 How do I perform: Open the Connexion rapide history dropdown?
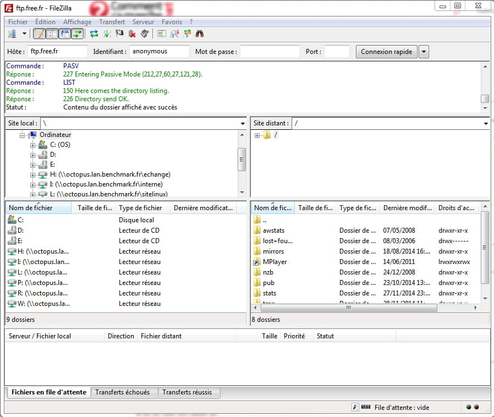pyautogui.click(x=424, y=52)
